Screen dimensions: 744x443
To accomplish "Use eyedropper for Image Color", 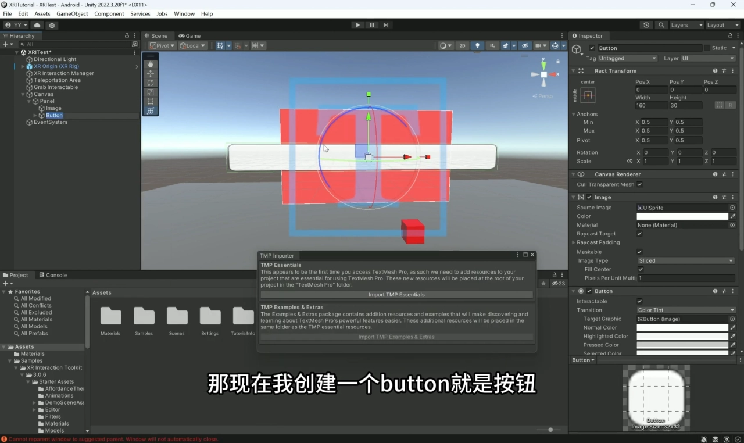I will point(733,216).
